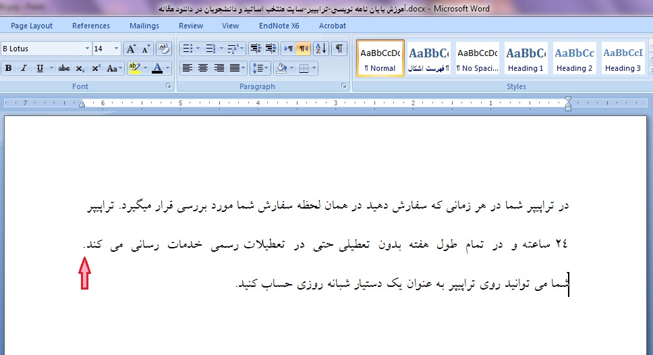The width and height of the screenshot is (653, 355).
Task: Toggle Strikethrough formatting
Action: [x=63, y=68]
